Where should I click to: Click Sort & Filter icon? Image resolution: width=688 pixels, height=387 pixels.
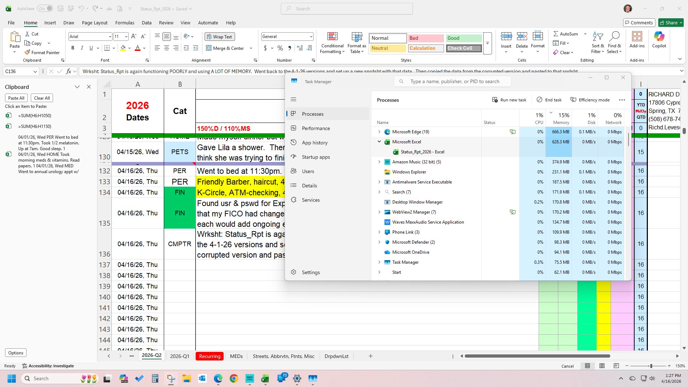point(597,37)
